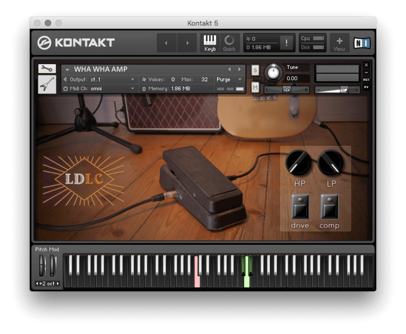Click the LP filter knob
The image size is (406, 334).
coord(331,162)
